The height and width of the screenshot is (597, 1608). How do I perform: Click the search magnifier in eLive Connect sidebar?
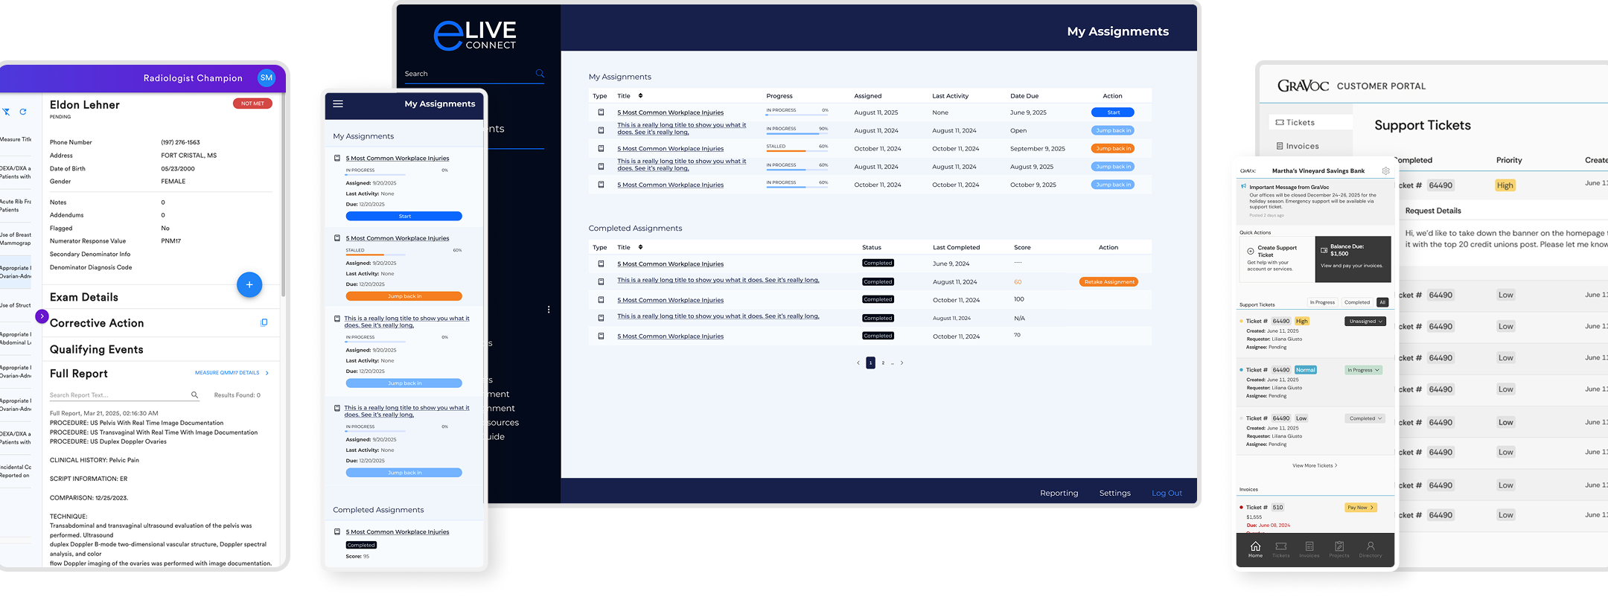click(x=540, y=74)
